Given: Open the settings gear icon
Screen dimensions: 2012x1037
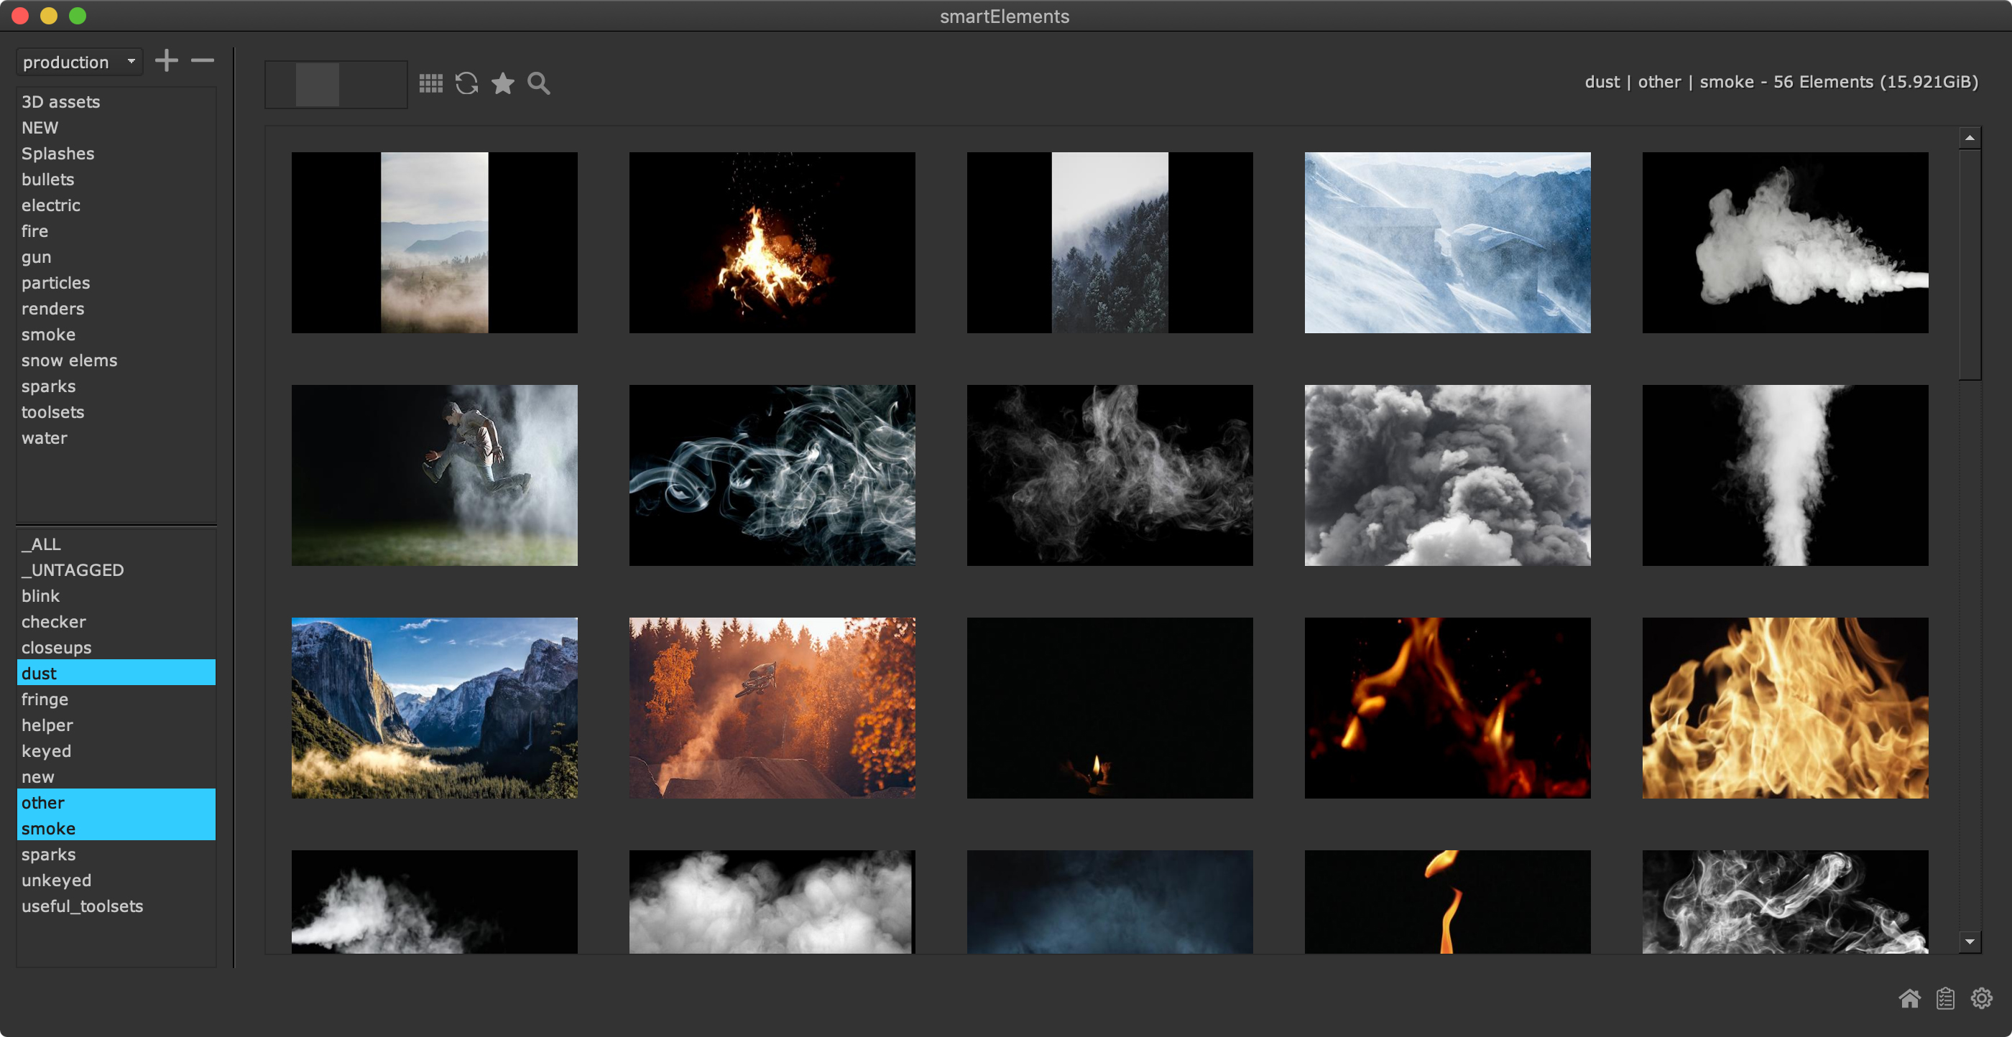Looking at the screenshot, I should (1981, 998).
